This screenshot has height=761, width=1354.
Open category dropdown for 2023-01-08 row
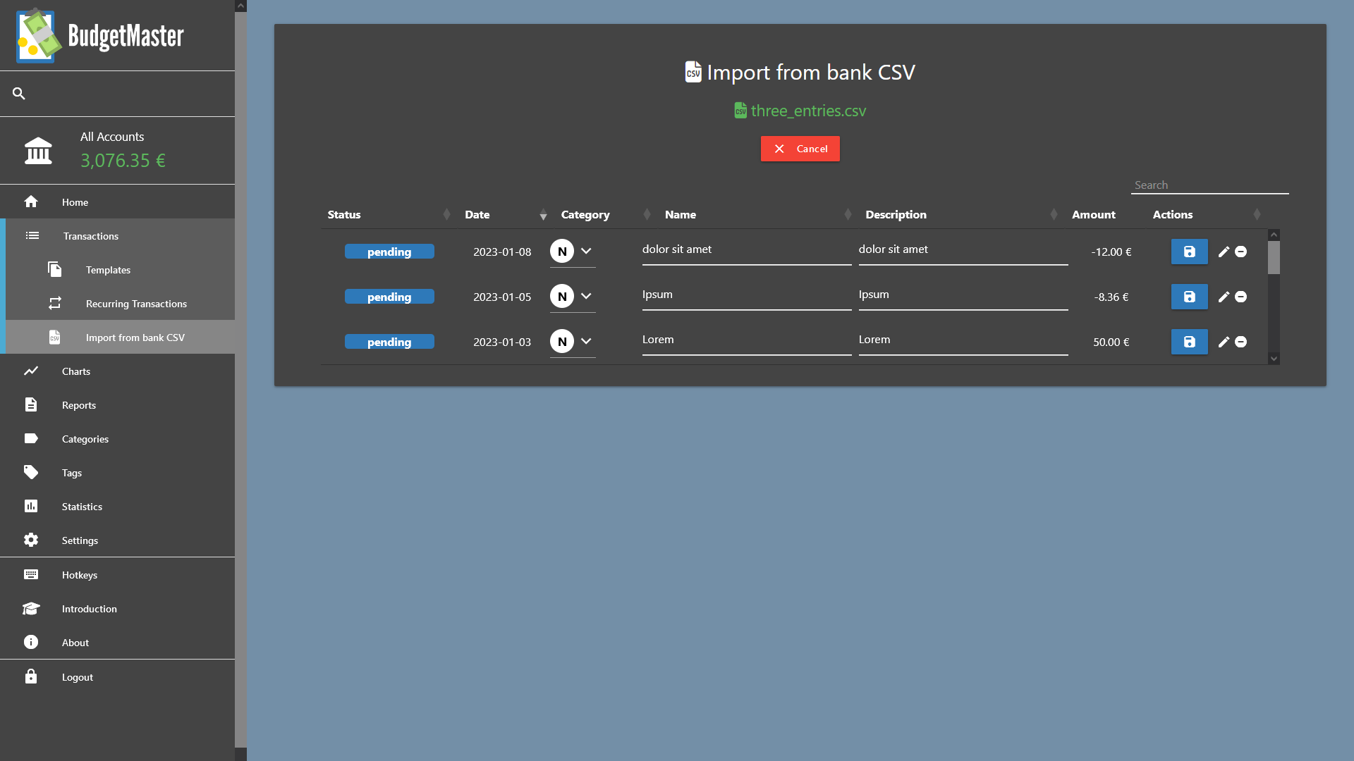coord(573,252)
